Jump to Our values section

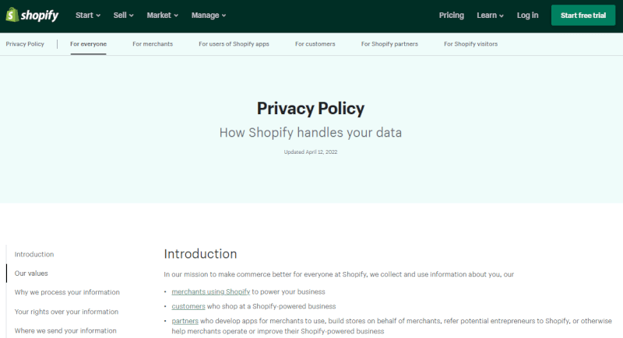click(31, 274)
